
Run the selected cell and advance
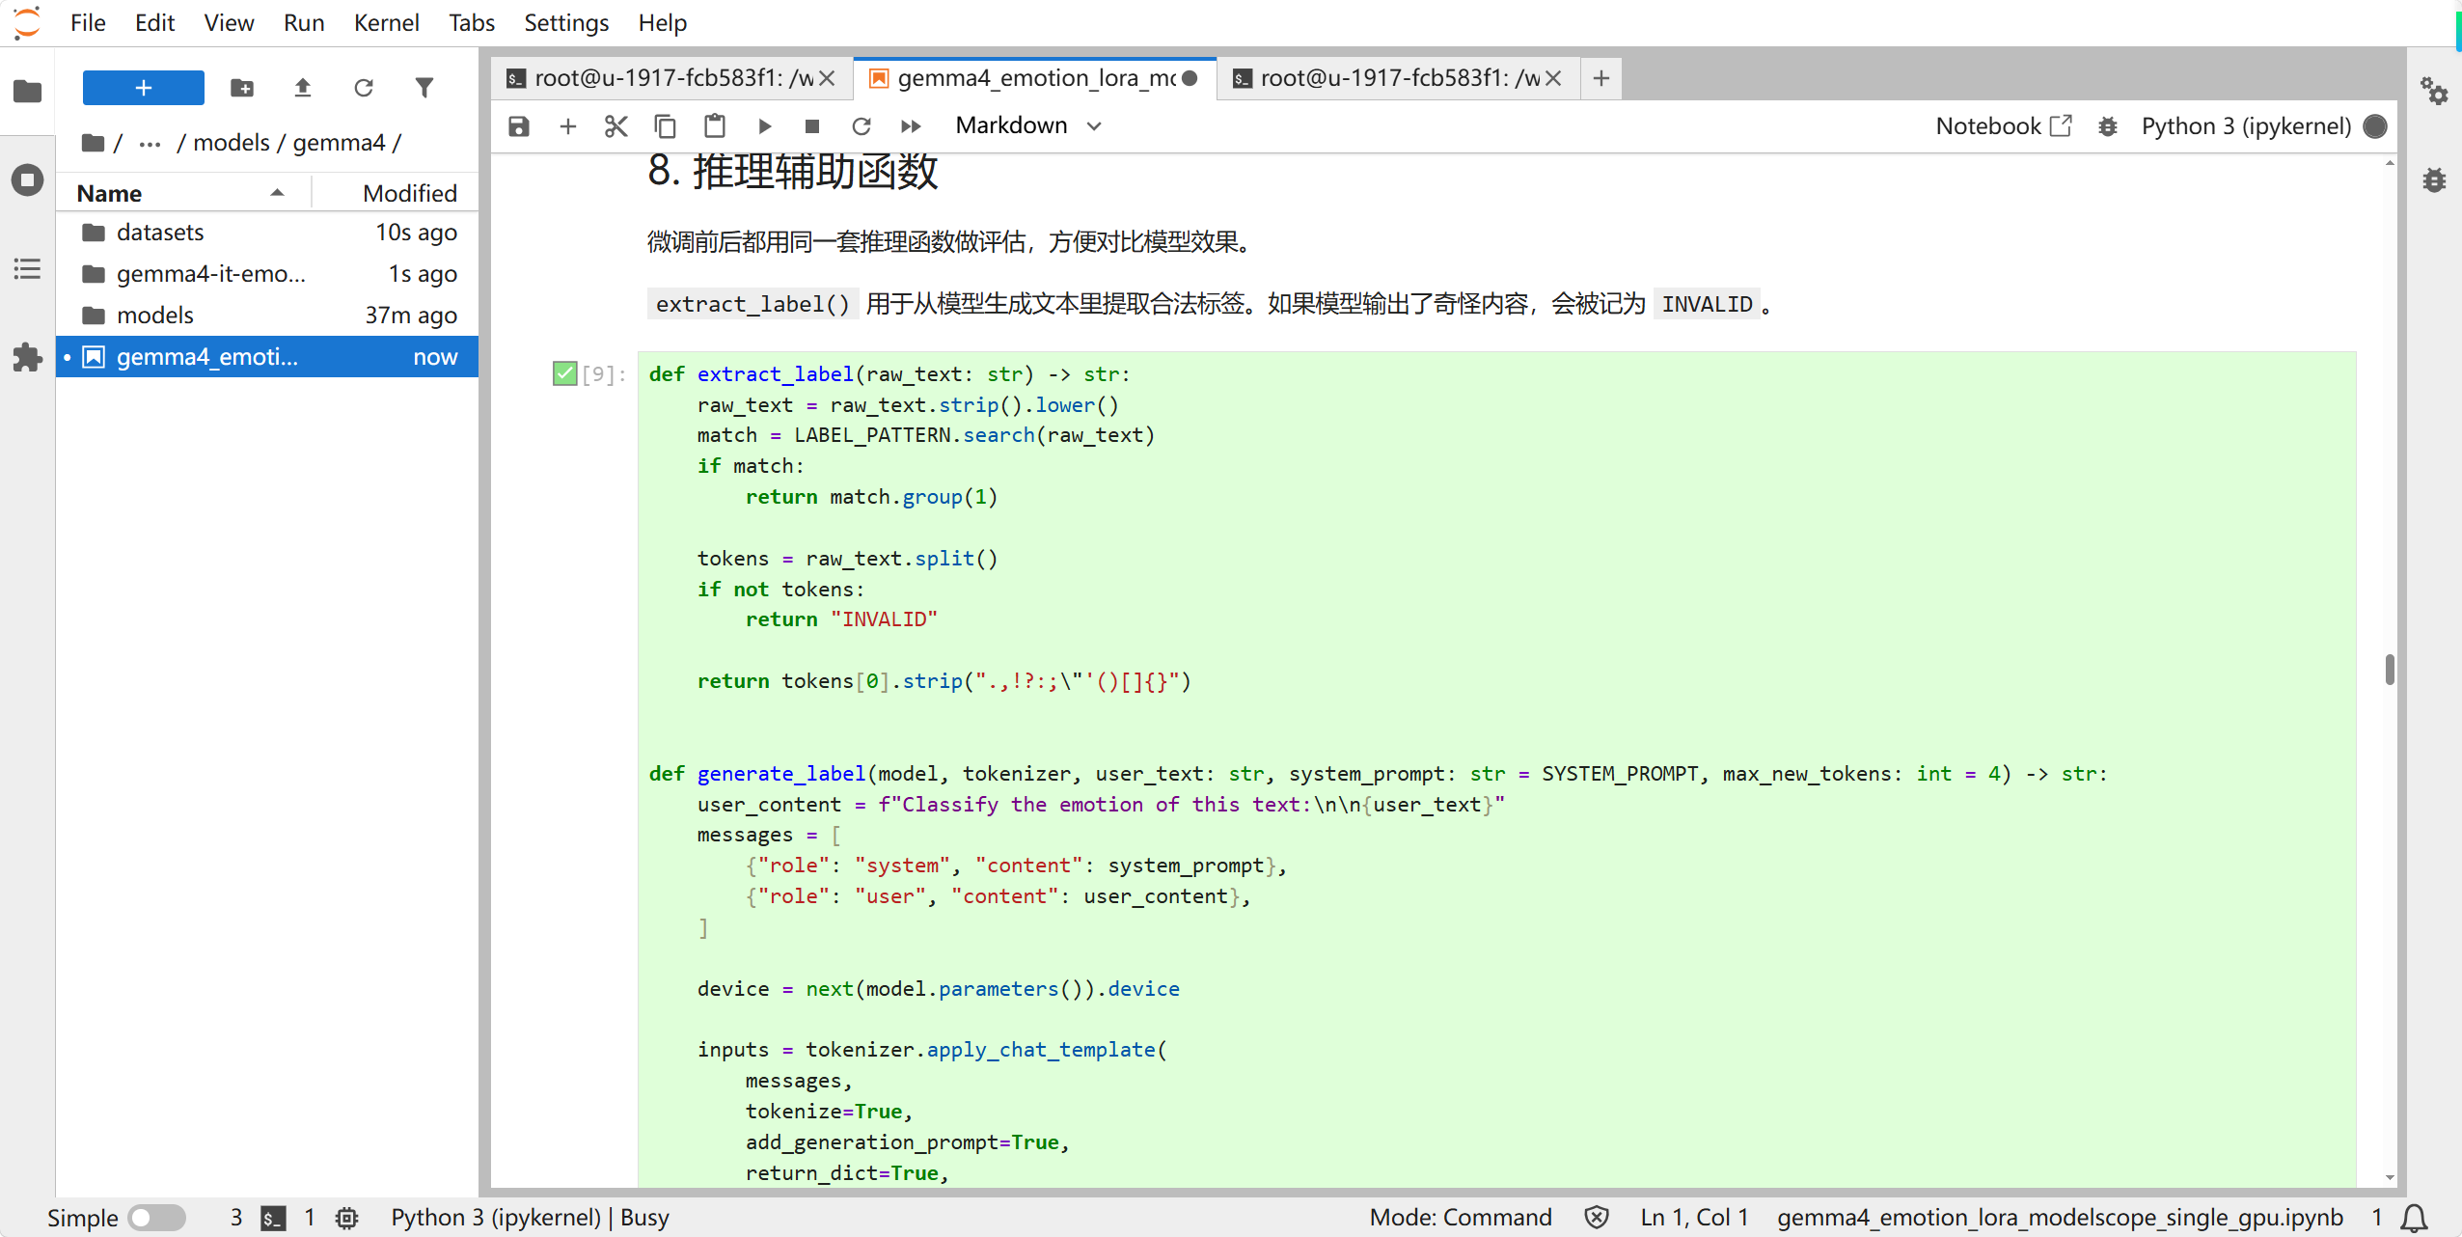click(x=764, y=126)
